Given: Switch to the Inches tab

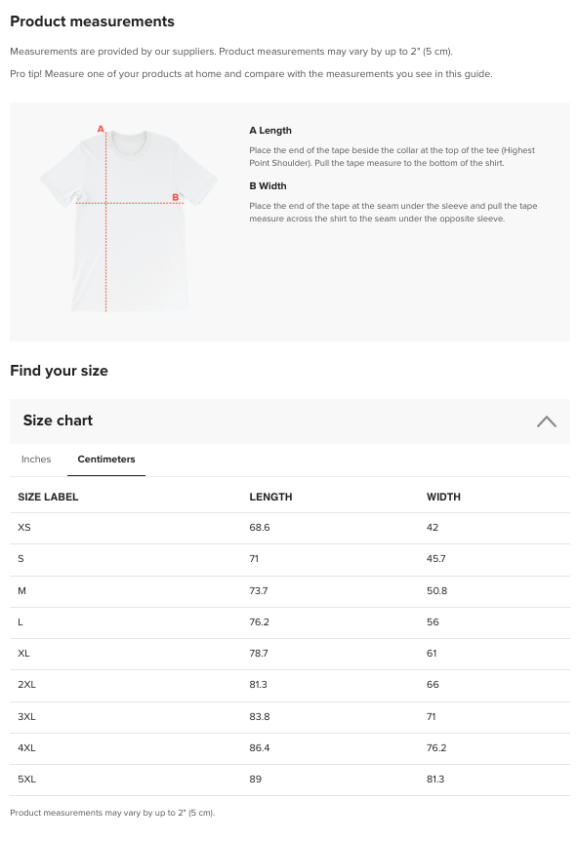Looking at the screenshot, I should tap(36, 460).
